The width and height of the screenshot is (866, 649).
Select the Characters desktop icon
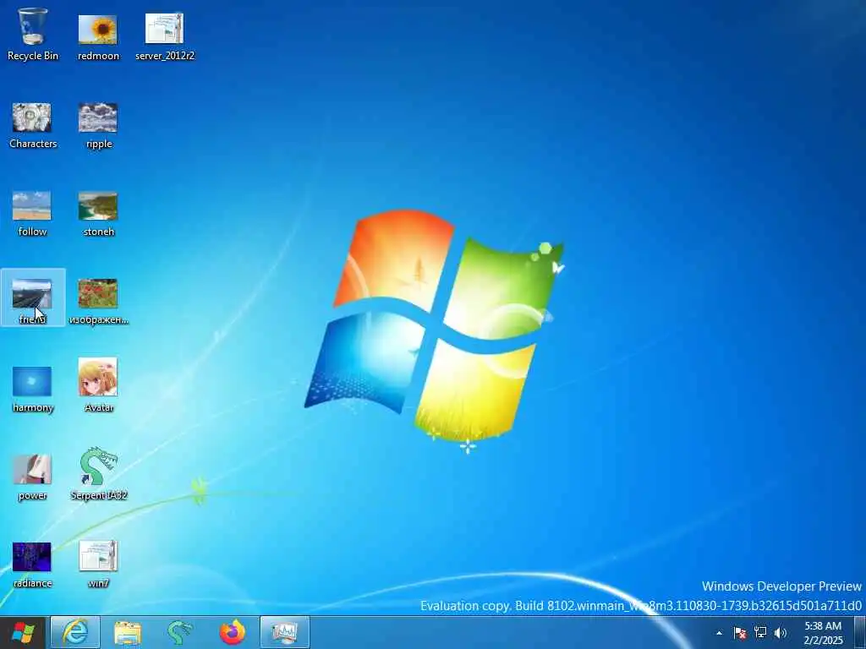pos(33,125)
